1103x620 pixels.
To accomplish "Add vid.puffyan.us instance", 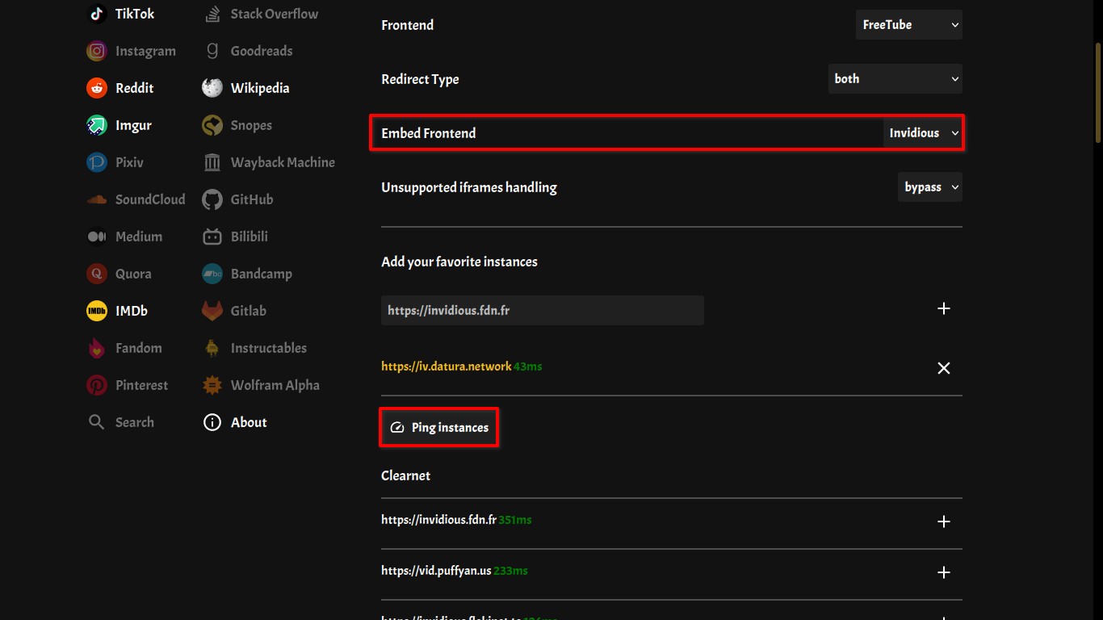I will point(943,572).
